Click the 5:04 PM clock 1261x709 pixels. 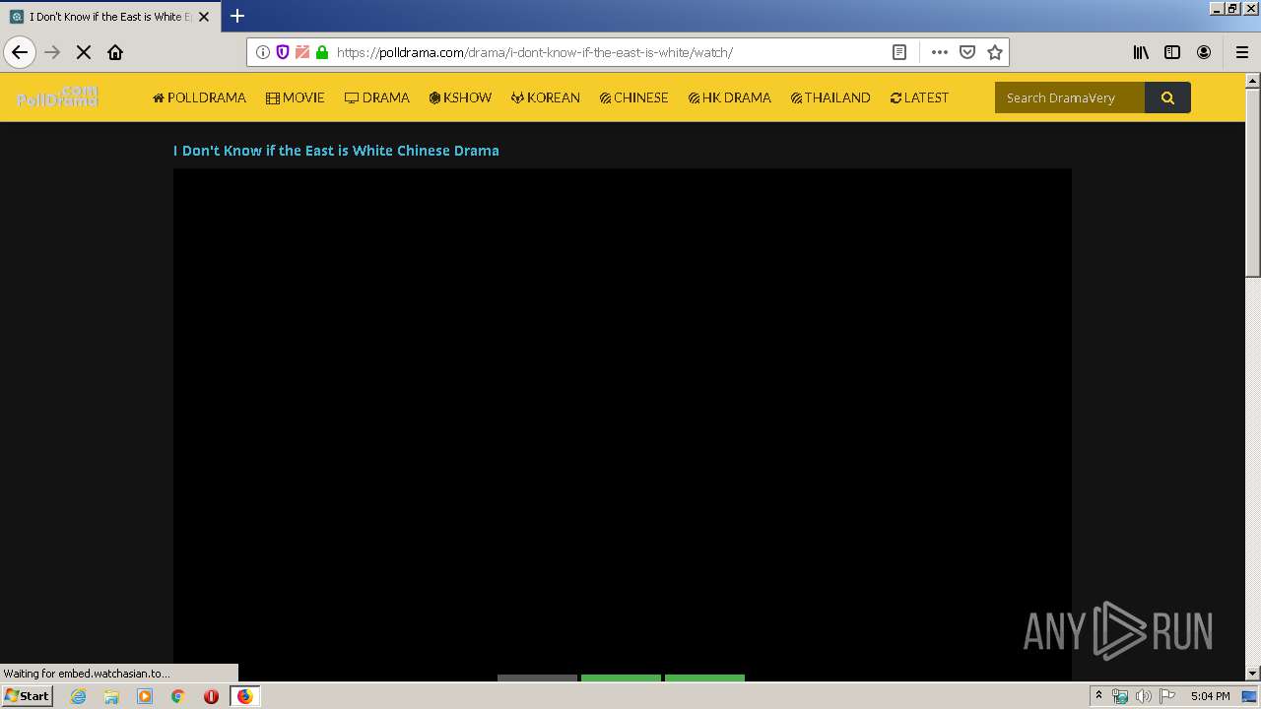pos(1210,696)
